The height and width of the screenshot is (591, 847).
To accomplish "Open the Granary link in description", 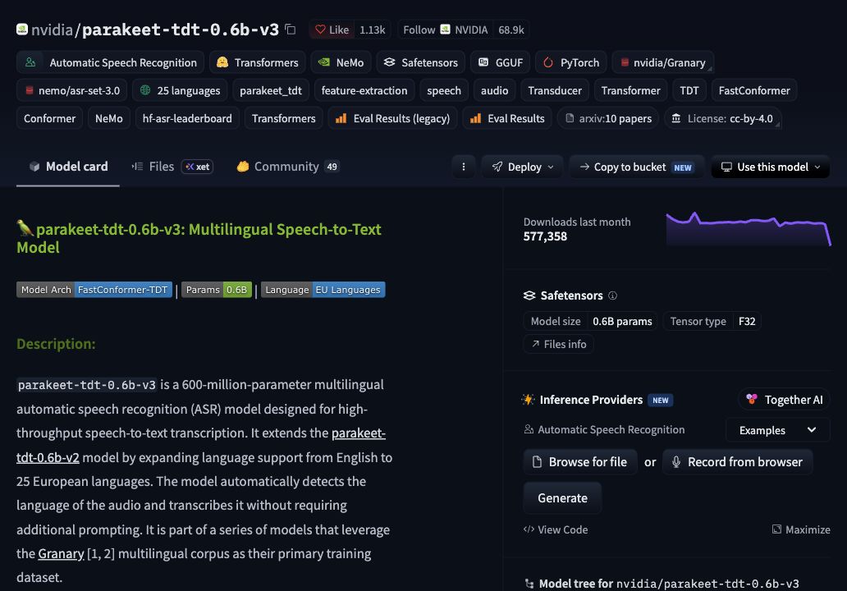I will 61,554.
